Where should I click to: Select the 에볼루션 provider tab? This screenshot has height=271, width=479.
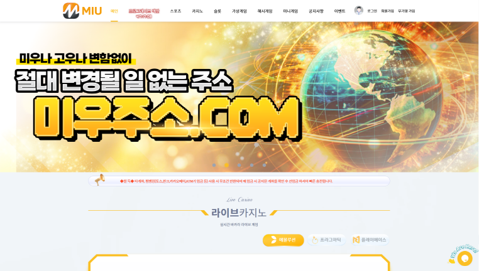283,240
